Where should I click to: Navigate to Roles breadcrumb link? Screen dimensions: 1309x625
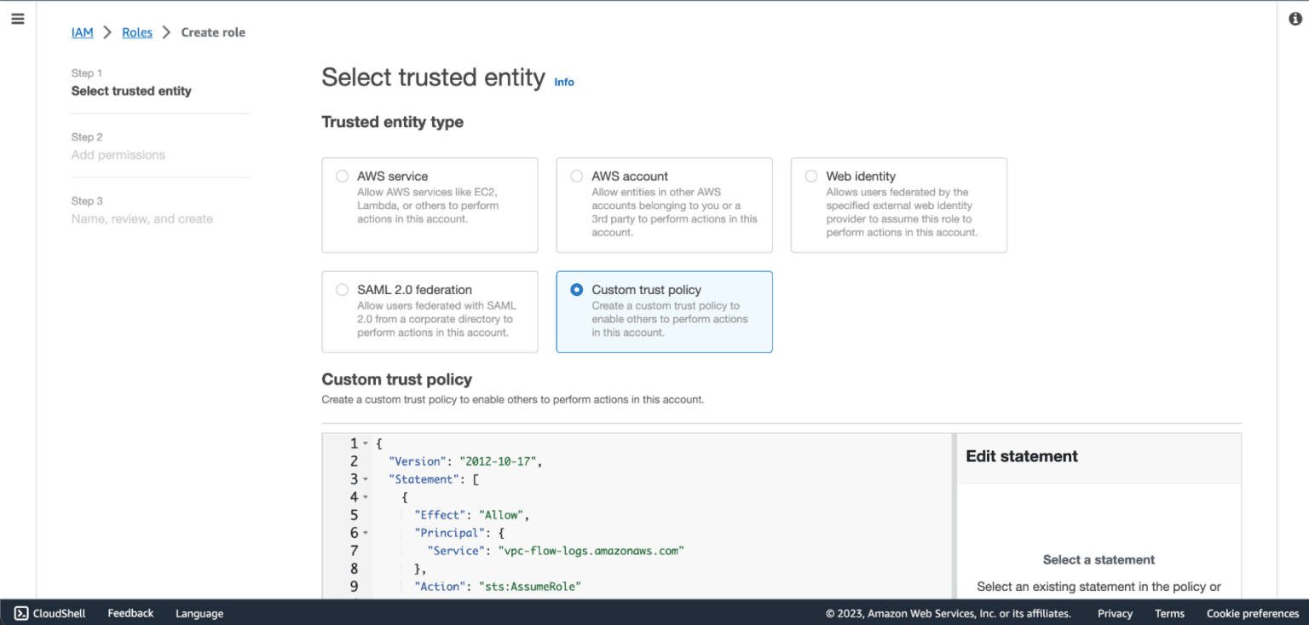137,32
